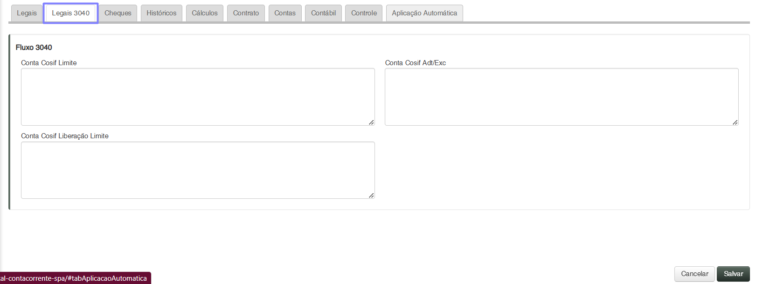Image resolution: width=763 pixels, height=284 pixels.
Task: Select the Legais 3040 tab
Action: [x=71, y=13]
